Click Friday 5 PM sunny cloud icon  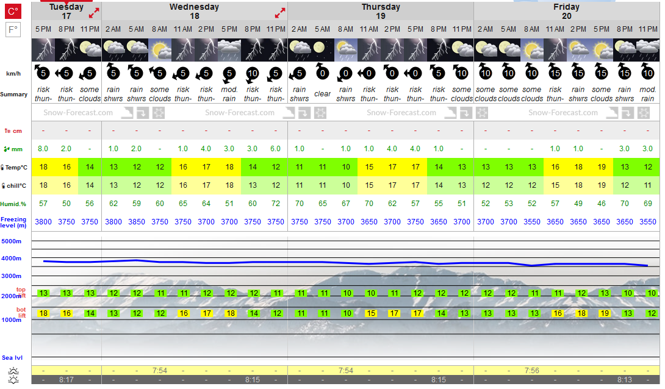pyautogui.click(x=602, y=50)
